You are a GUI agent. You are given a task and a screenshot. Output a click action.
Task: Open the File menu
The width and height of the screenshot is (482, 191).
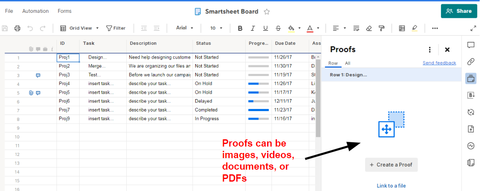coord(9,11)
